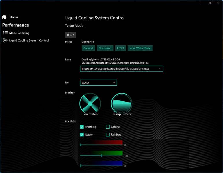The image size is (223, 173).
Task: Click the Performance heading in the sidebar
Action: point(16,25)
